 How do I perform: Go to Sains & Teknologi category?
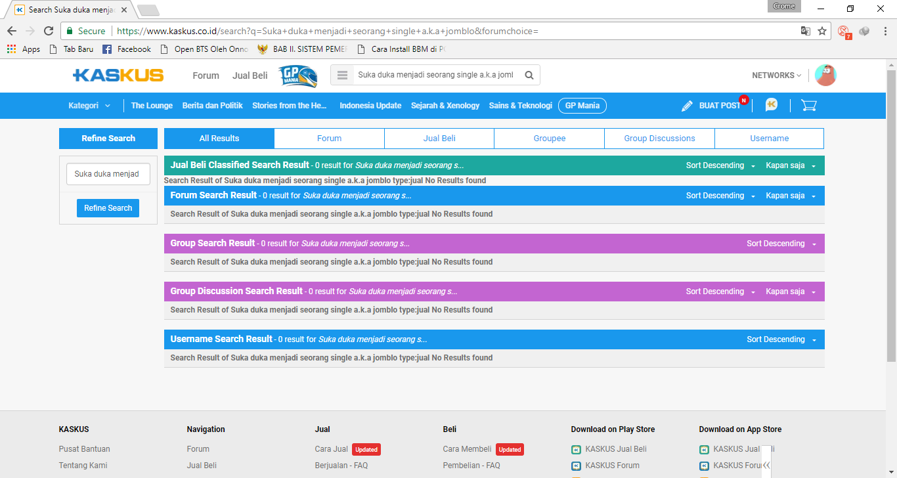pos(521,106)
